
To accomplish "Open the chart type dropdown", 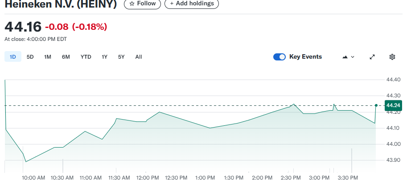I will pos(348,57).
